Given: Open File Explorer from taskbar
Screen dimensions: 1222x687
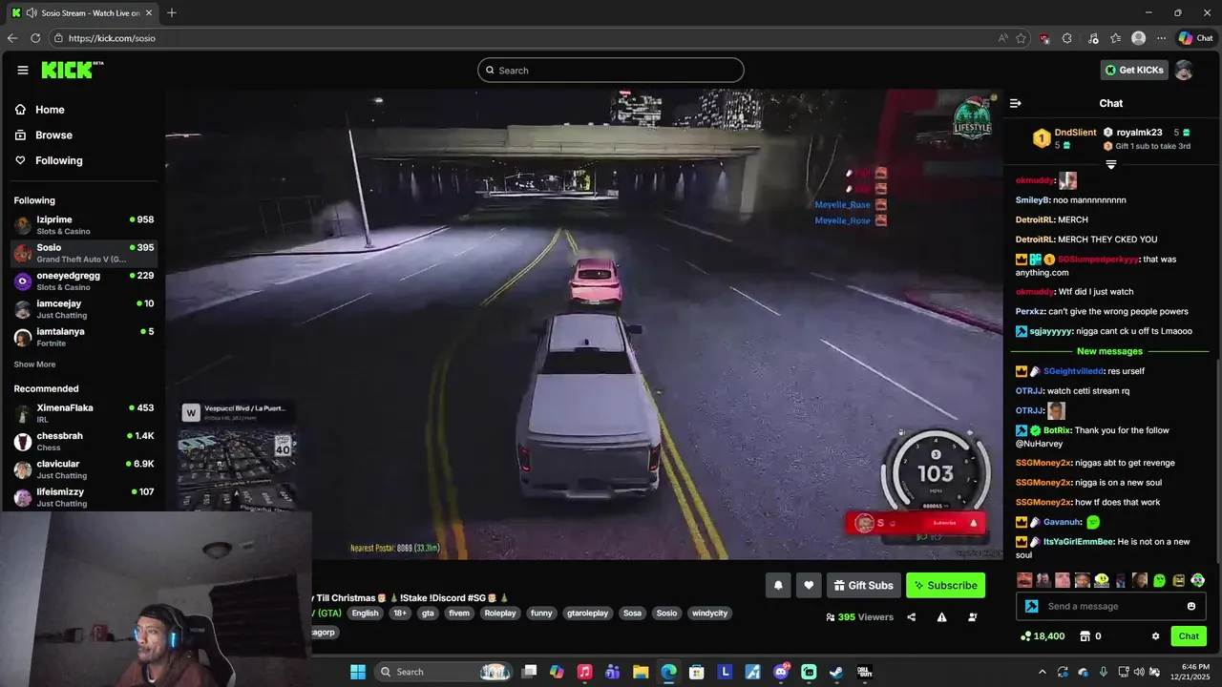Looking at the screenshot, I should (x=641, y=672).
